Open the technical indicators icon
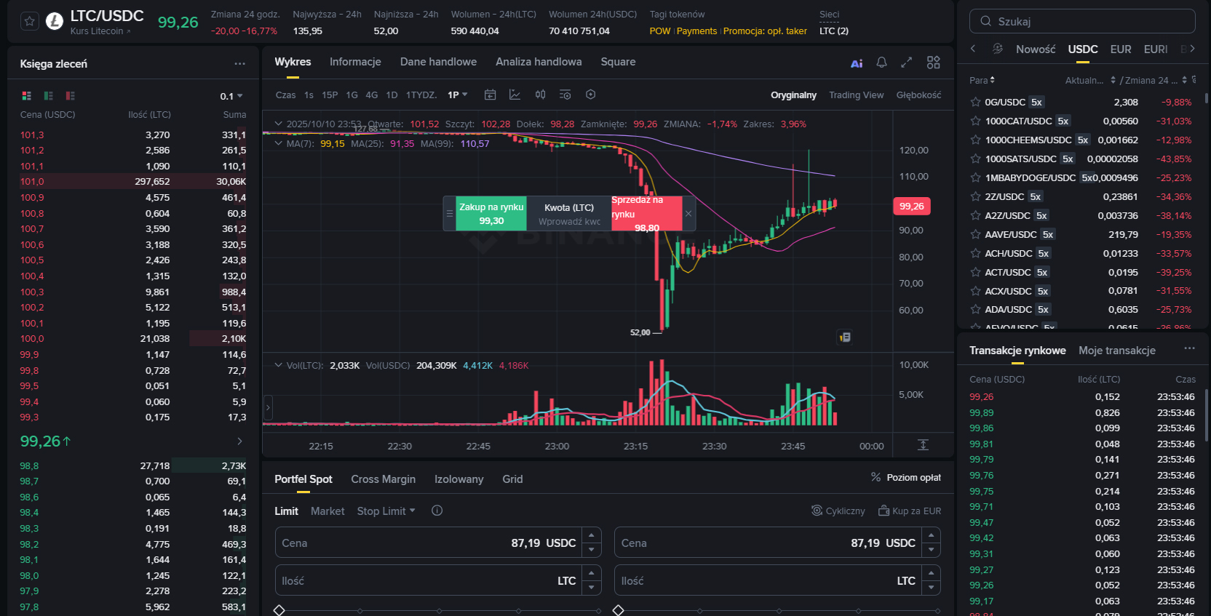This screenshot has height=616, width=1211. pos(515,95)
